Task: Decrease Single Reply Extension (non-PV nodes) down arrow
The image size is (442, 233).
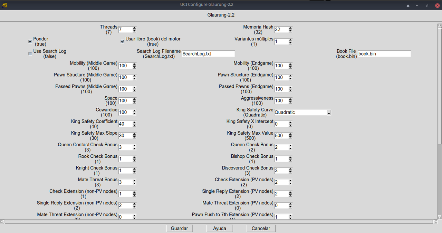Action: click(135, 207)
